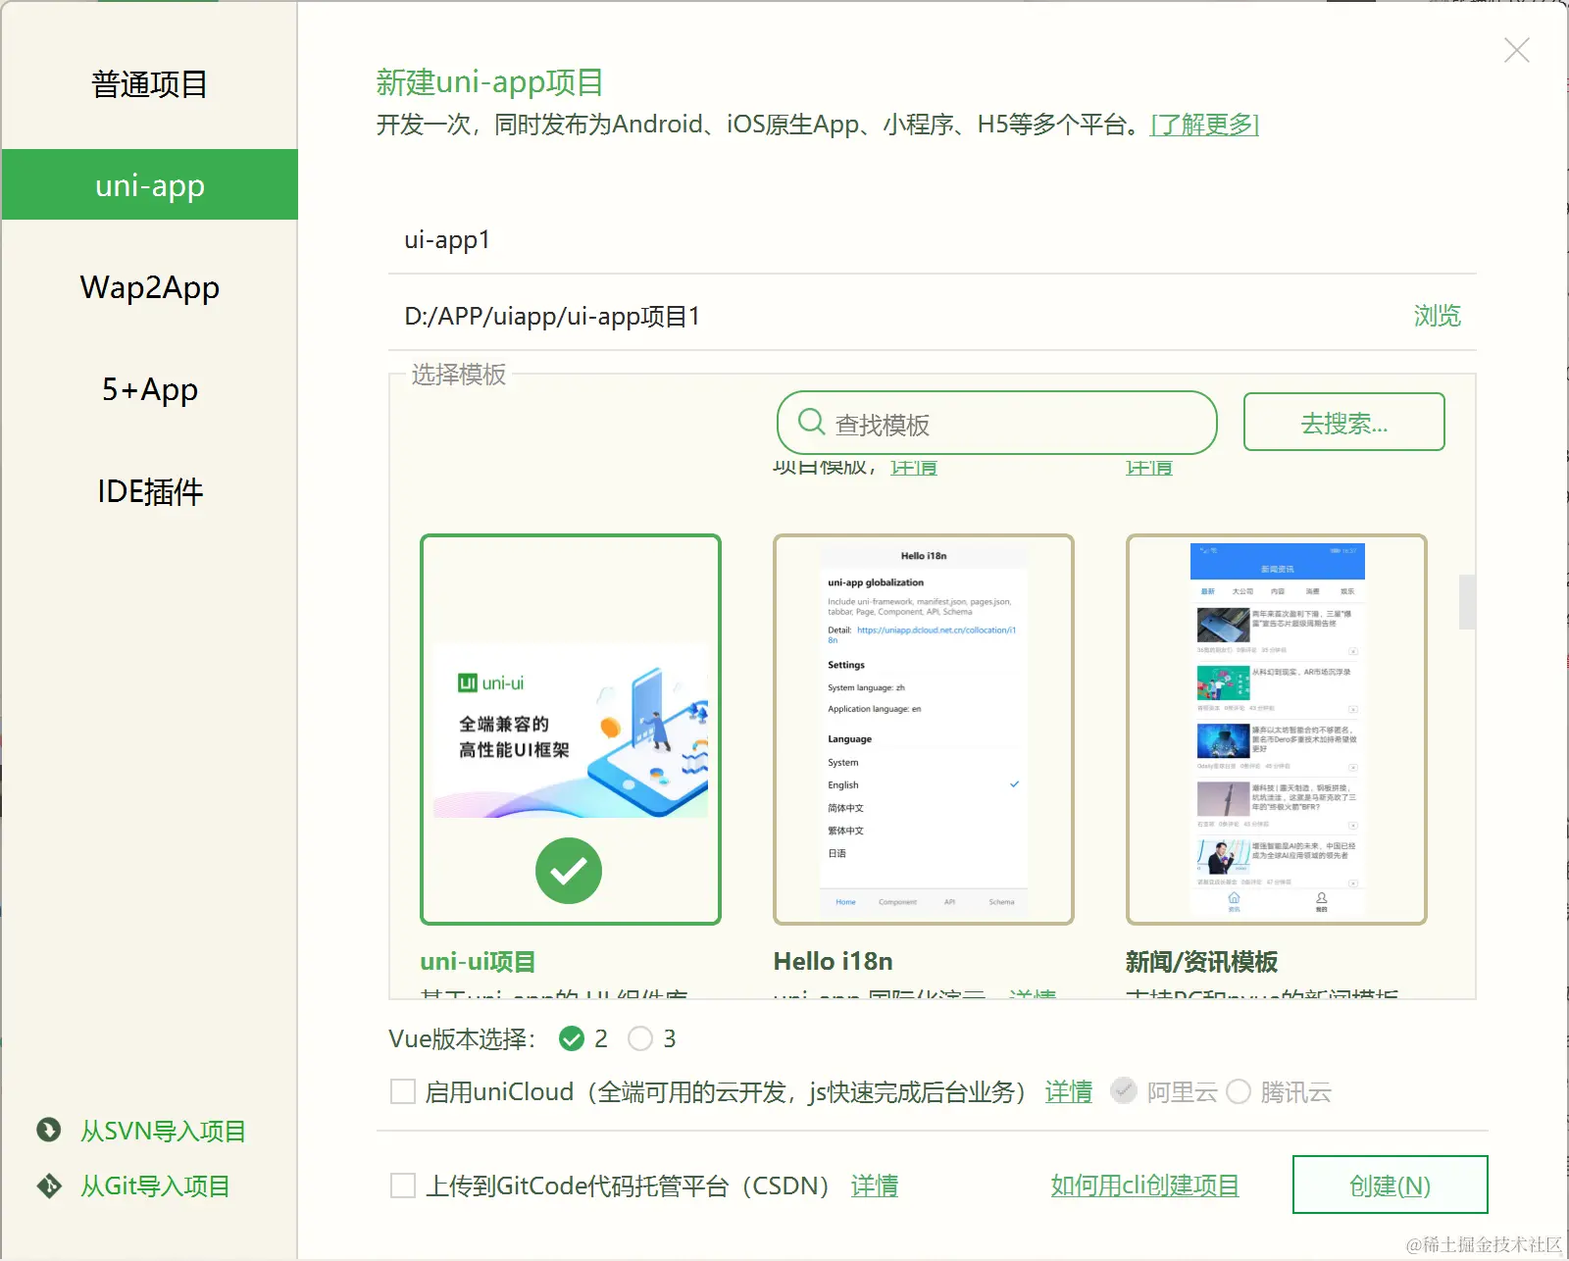Viewport: 1569px width, 1261px height.
Task: Click the uni-ui项目 template title
Action: 478,961
